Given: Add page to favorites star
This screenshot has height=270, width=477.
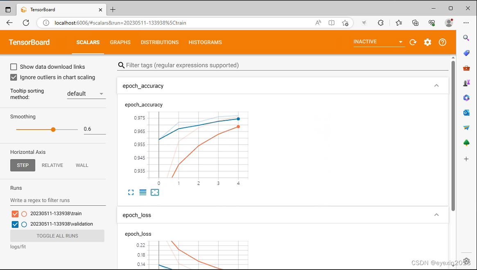Looking at the screenshot, I should click(345, 23).
